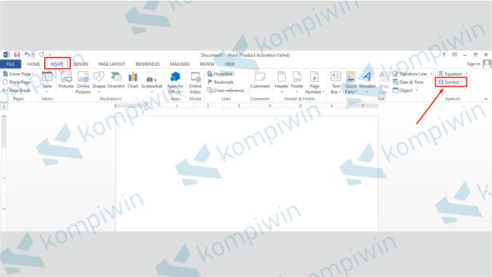492x277 pixels.
Task: Open the Shapes gallery
Action: pos(99,82)
